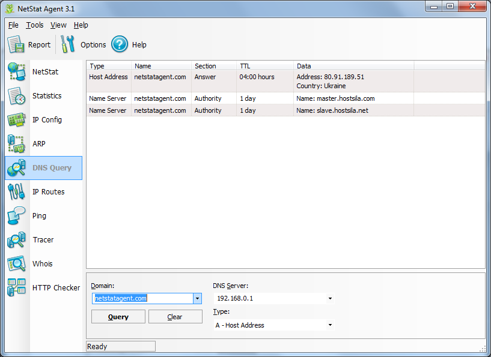Image resolution: width=491 pixels, height=357 pixels.
Task: Open the HTTP Checker sidebar icon
Action: tap(16, 287)
